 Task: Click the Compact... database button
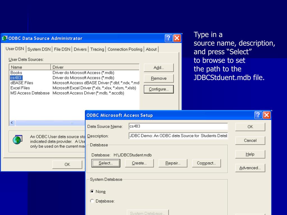click(207, 163)
